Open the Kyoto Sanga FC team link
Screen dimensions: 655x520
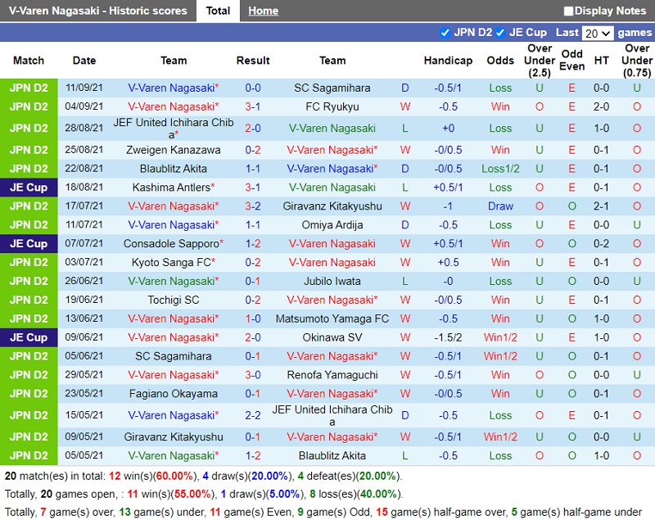pos(171,262)
